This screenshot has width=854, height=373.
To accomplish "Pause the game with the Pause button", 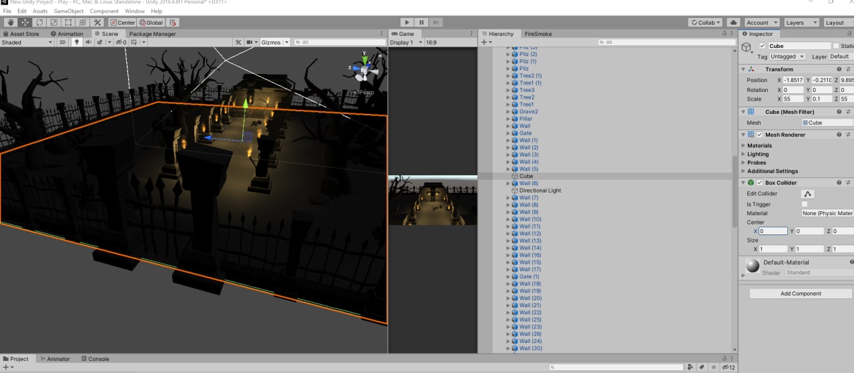I will pyautogui.click(x=422, y=23).
